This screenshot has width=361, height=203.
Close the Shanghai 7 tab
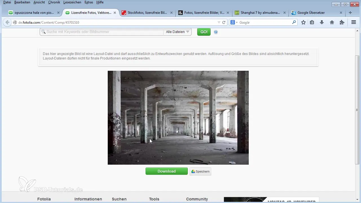pyautogui.click(x=285, y=13)
